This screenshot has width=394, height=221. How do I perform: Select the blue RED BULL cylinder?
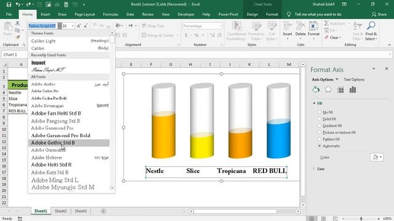coord(278,139)
